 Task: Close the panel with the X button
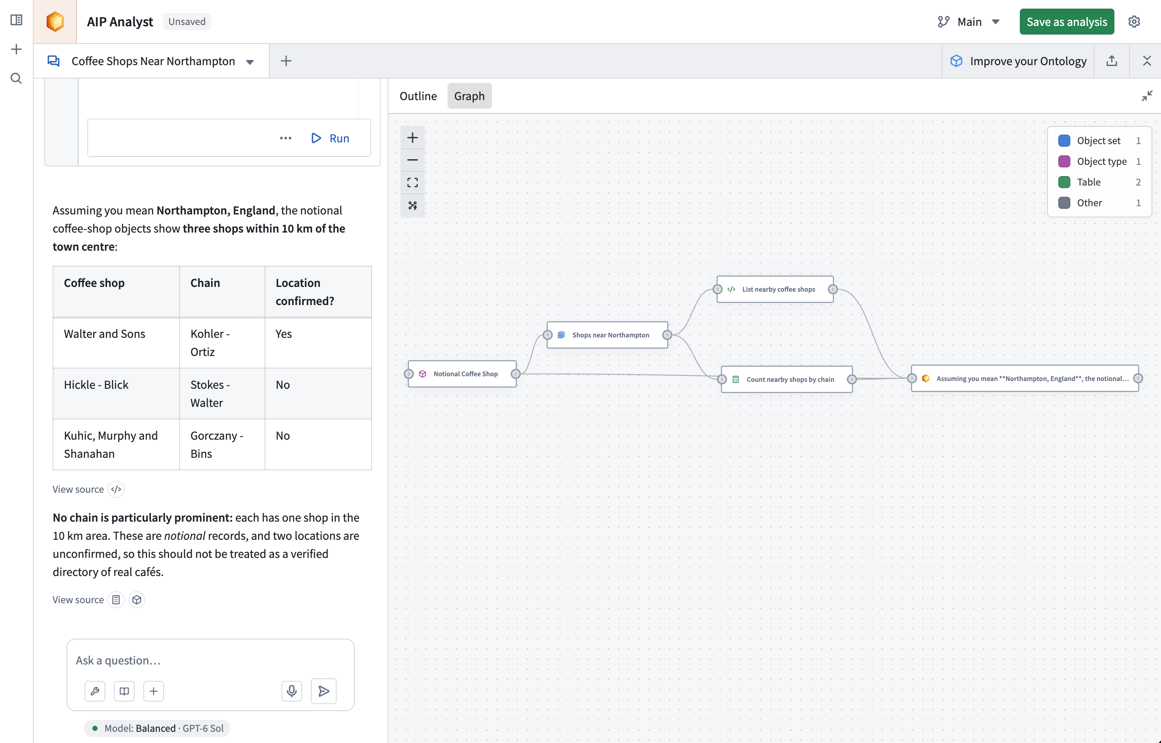pos(1147,61)
